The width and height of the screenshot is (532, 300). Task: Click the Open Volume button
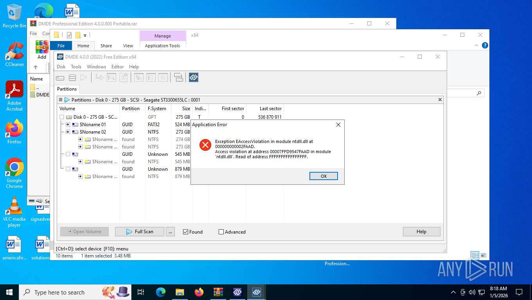click(x=84, y=232)
